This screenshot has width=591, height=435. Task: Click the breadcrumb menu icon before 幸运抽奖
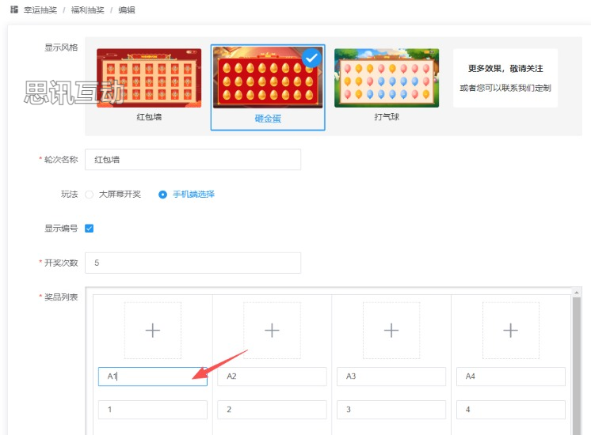coord(14,10)
